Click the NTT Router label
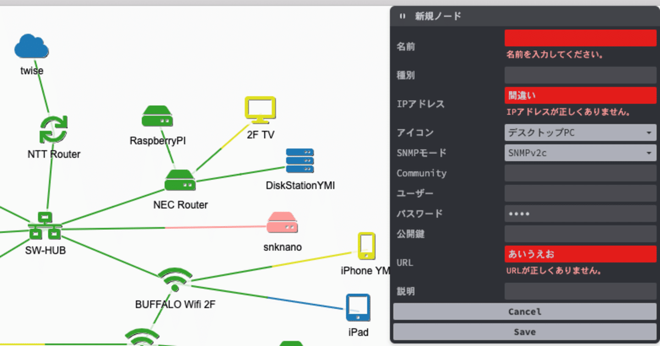Viewport: 660px width, 346px height. [54, 154]
